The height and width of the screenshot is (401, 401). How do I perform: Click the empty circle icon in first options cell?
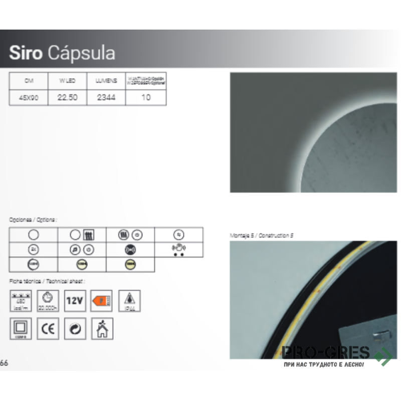(x=33, y=235)
